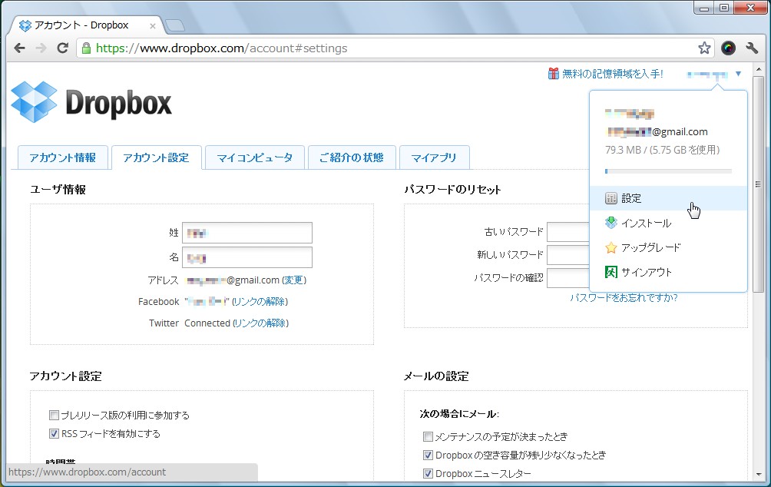Uncheck RSS フィードを有効にする
The height and width of the screenshot is (487, 771).
(x=54, y=434)
